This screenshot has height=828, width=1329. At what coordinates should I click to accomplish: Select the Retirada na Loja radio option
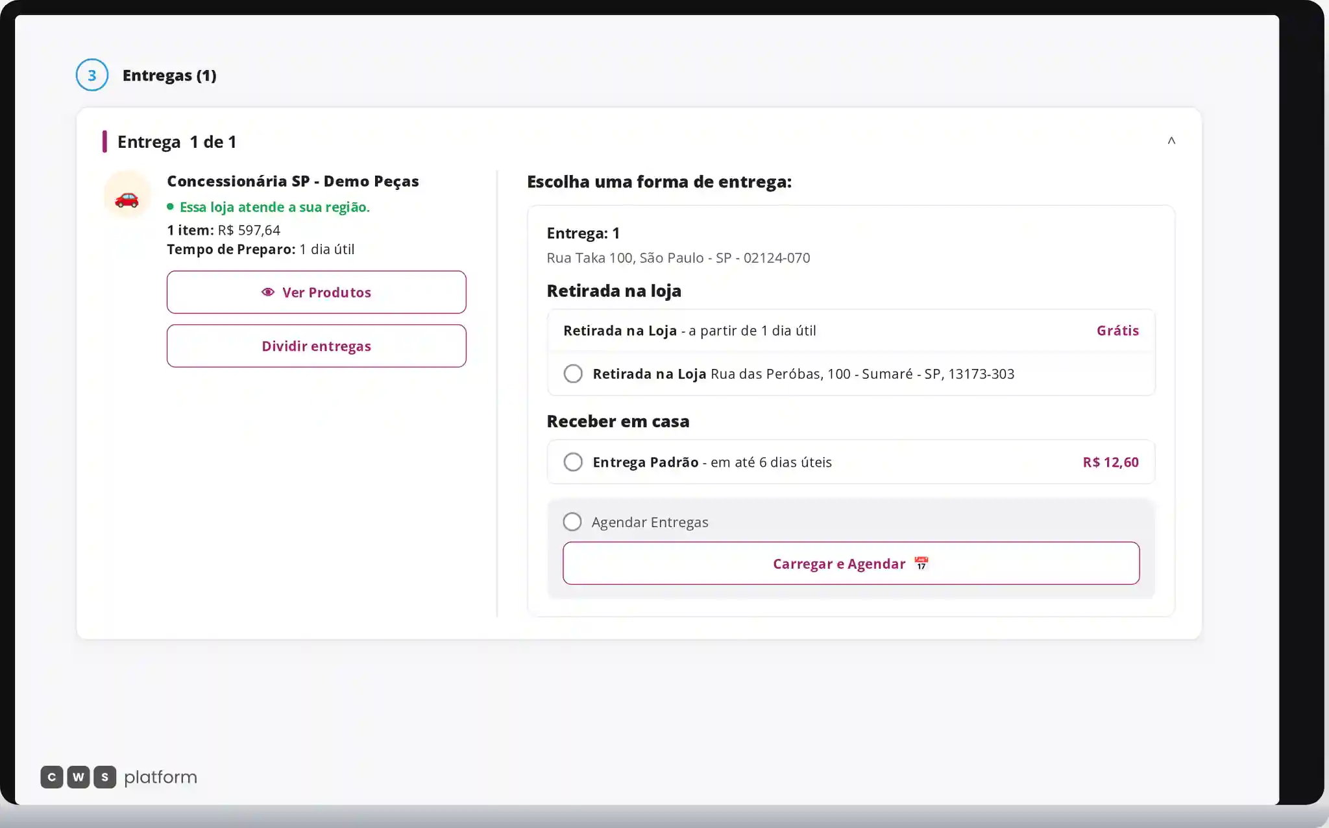pyautogui.click(x=573, y=373)
